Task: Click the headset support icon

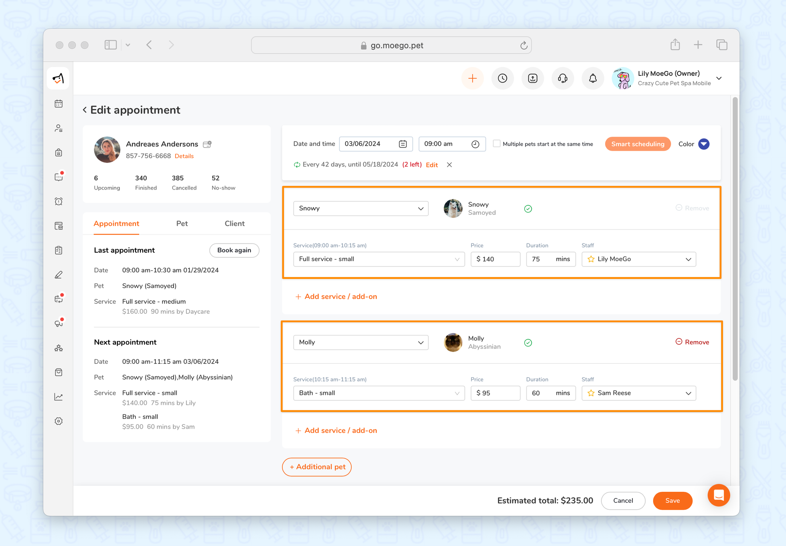Action: pyautogui.click(x=562, y=79)
